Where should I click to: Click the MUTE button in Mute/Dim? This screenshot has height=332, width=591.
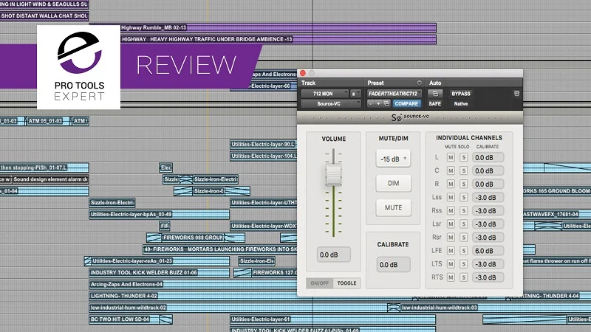393,208
